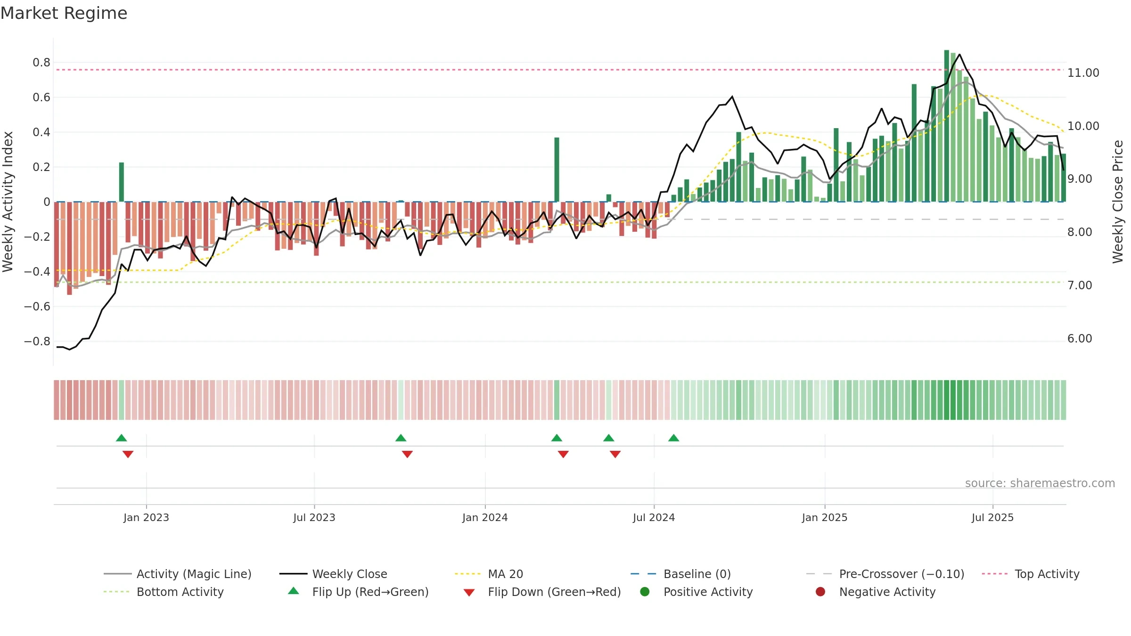Image resolution: width=1131 pixels, height=636 pixels.
Task: Click the green flip-up triangle just before Jan 2023
Action: click(122, 438)
